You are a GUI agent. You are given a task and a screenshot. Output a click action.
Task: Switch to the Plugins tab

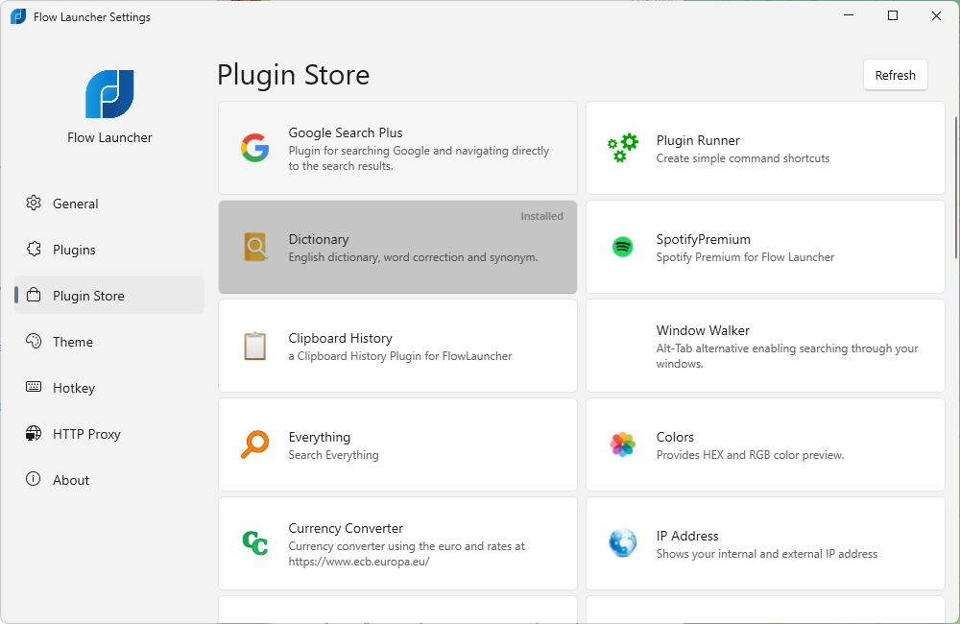109,250
